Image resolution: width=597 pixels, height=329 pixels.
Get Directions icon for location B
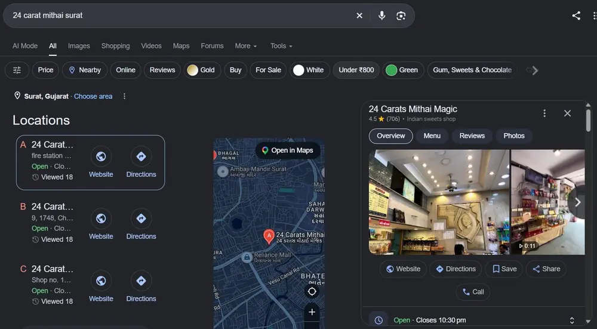tap(141, 219)
